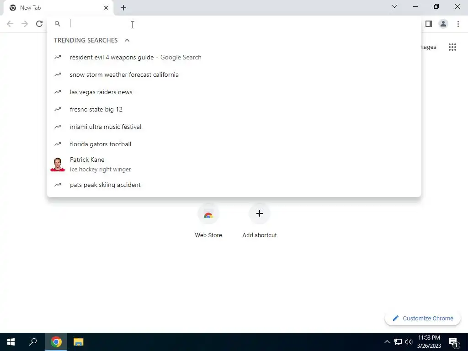Choose 'florida gators football' suggestion
The height and width of the screenshot is (351, 468).
[x=234, y=144]
